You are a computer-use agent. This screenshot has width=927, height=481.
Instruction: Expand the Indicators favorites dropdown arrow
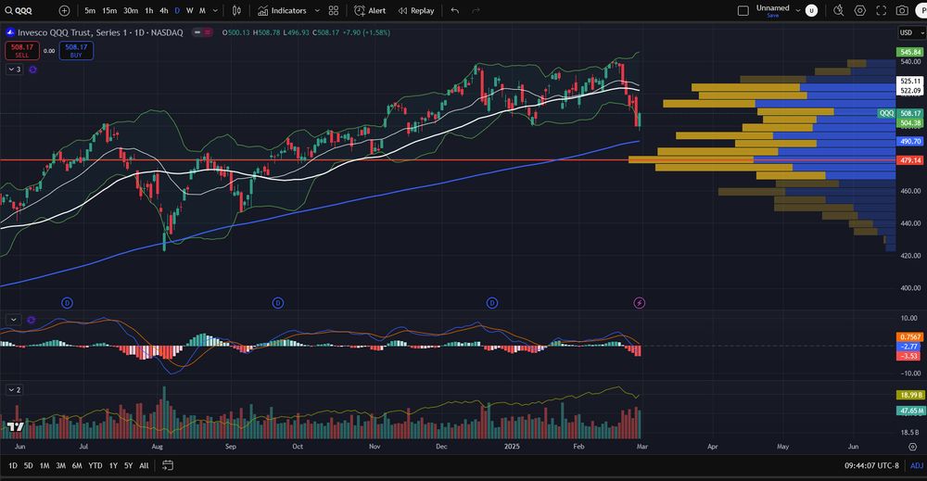tap(317, 10)
